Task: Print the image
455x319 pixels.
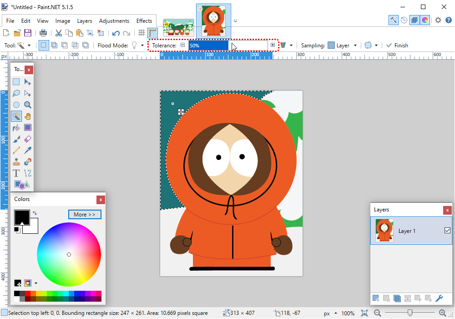Action: pos(43,32)
